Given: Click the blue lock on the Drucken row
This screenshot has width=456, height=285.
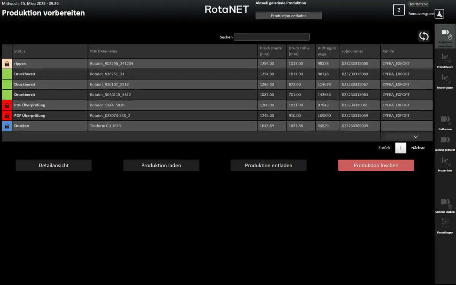Looking at the screenshot, I should pyautogui.click(x=7, y=126).
